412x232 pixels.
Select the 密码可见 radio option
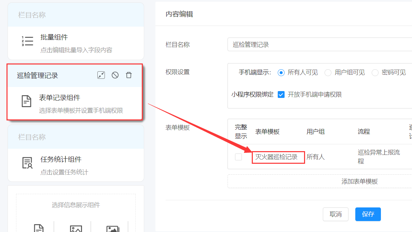[375, 72]
